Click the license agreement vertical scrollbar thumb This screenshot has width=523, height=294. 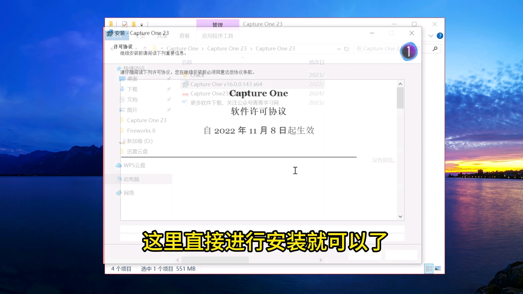click(400, 98)
